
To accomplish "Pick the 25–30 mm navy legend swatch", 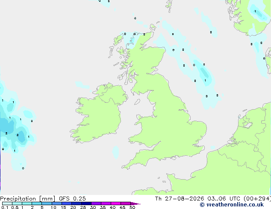I will click(x=86, y=203).
